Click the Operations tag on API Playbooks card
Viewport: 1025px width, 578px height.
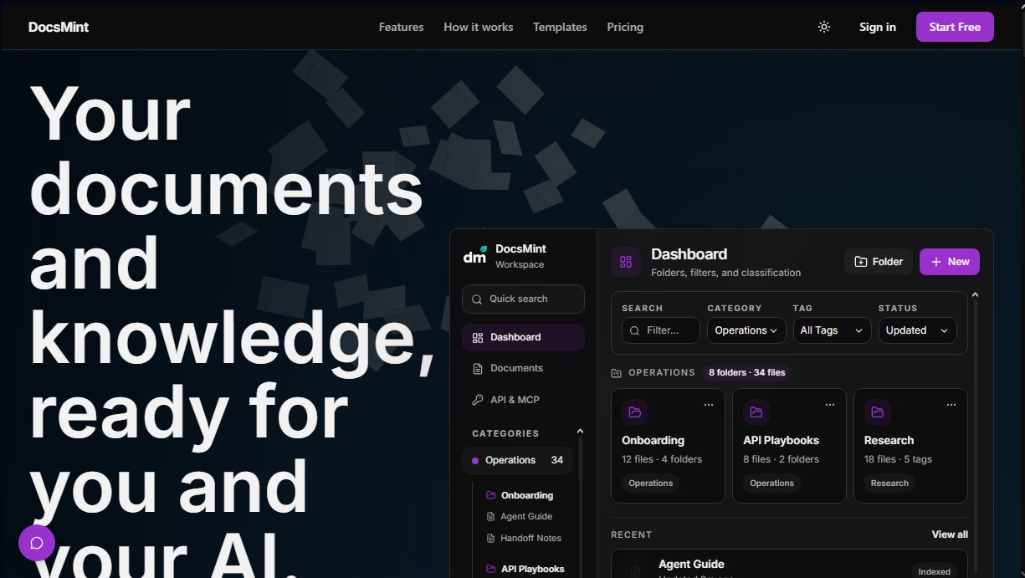click(771, 483)
